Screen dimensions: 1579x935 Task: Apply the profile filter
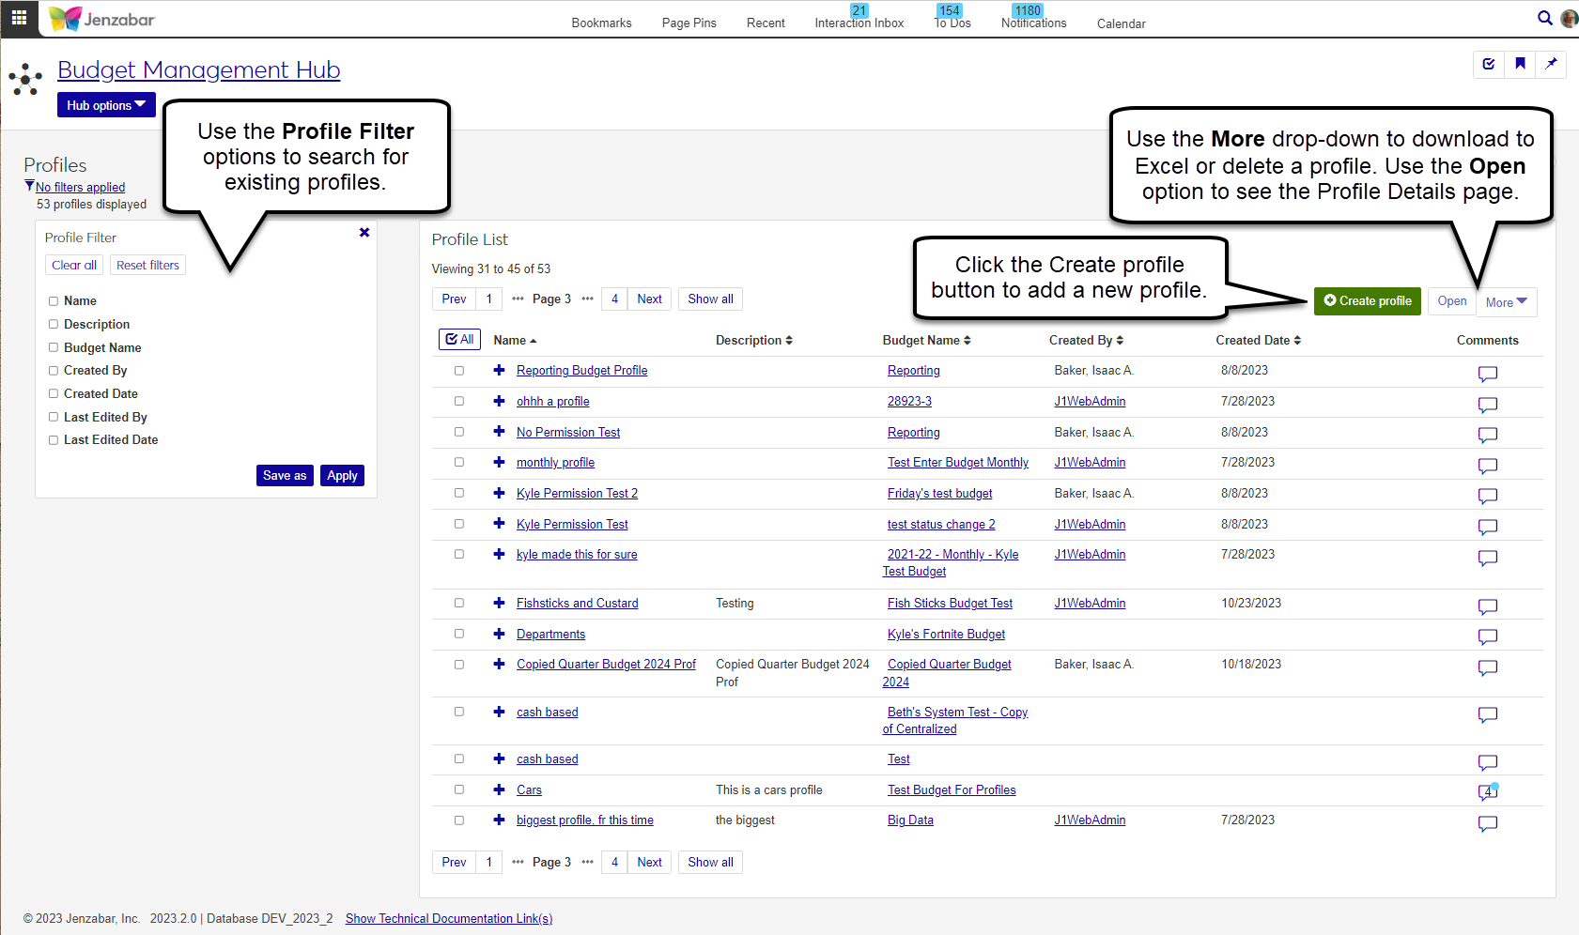pos(342,476)
